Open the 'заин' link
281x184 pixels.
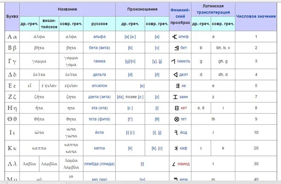(184, 97)
